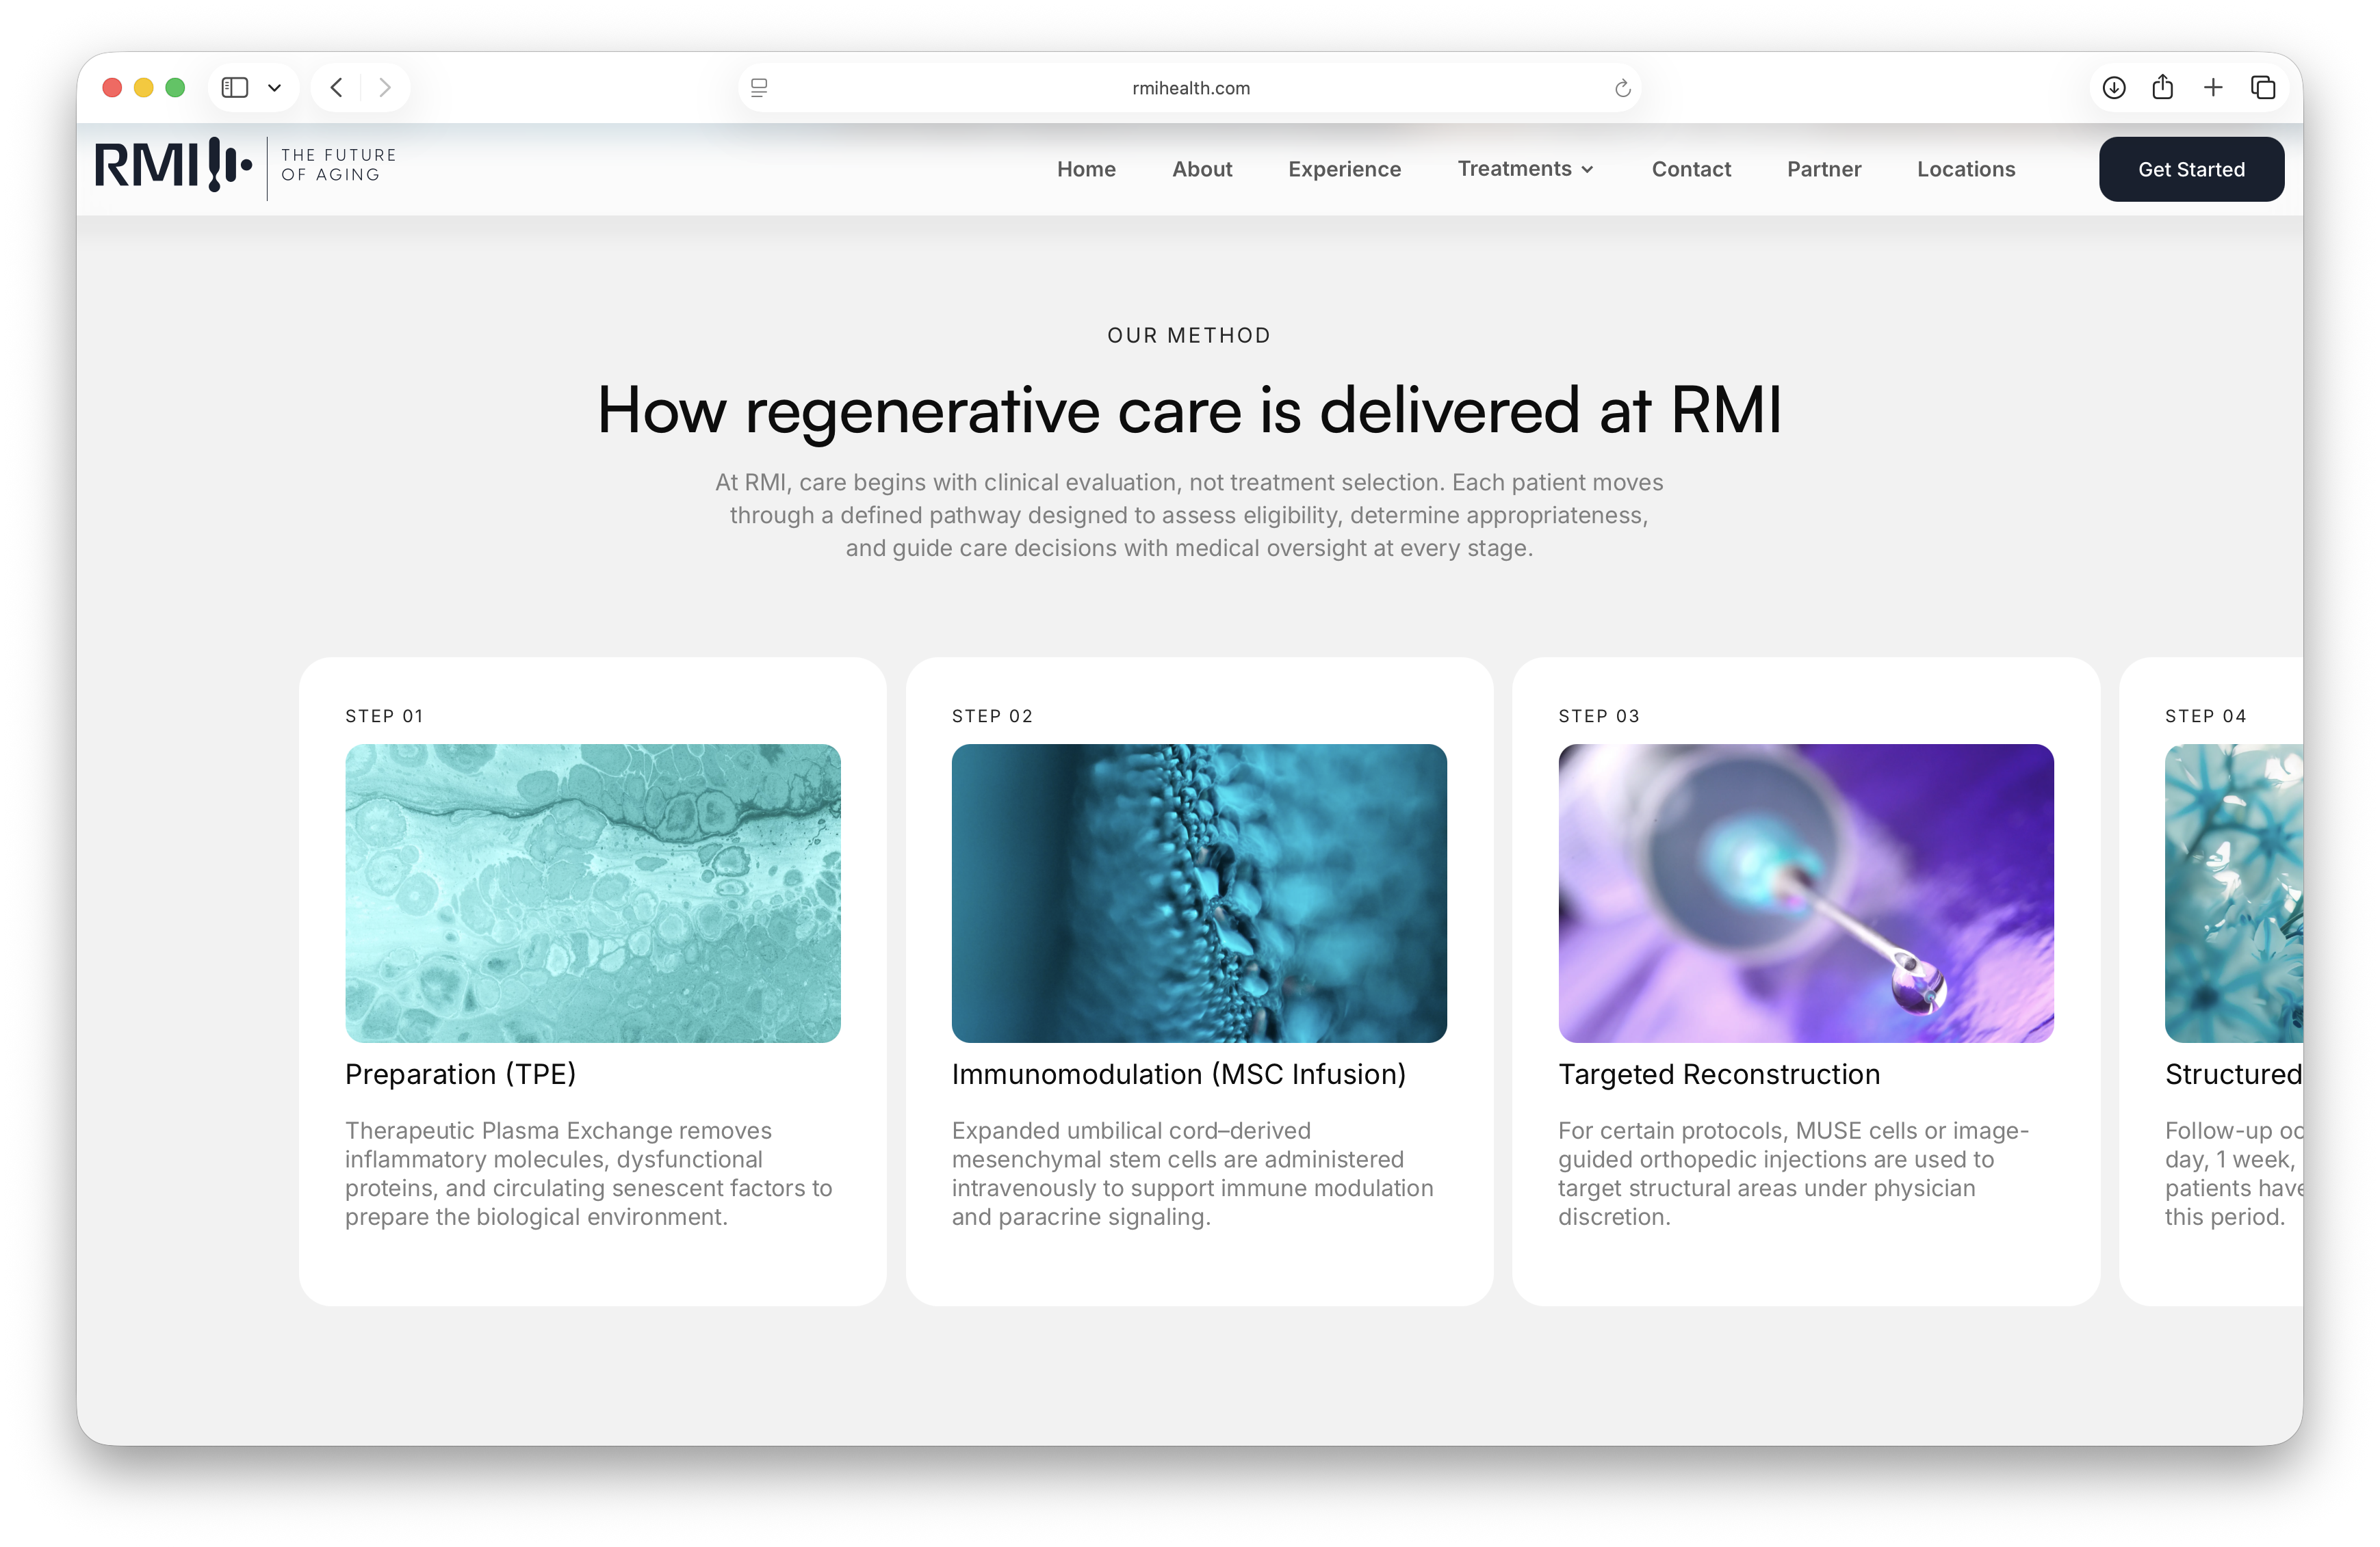The height and width of the screenshot is (1547, 2380).
Task: Go to Experience page
Action: click(x=1344, y=169)
